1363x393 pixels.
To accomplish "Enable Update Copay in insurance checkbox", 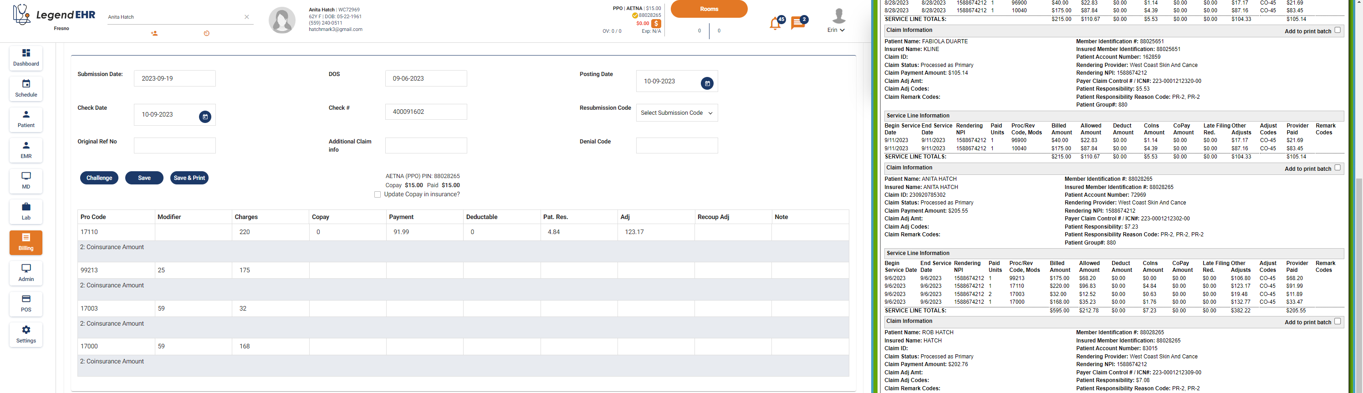I will click(377, 194).
